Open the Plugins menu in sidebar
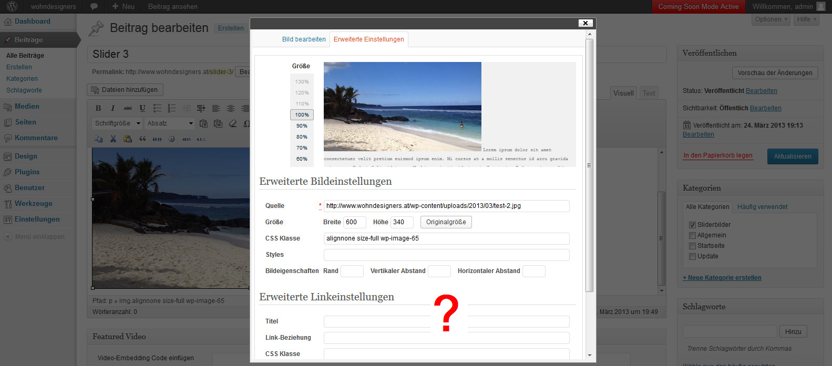 coord(27,172)
